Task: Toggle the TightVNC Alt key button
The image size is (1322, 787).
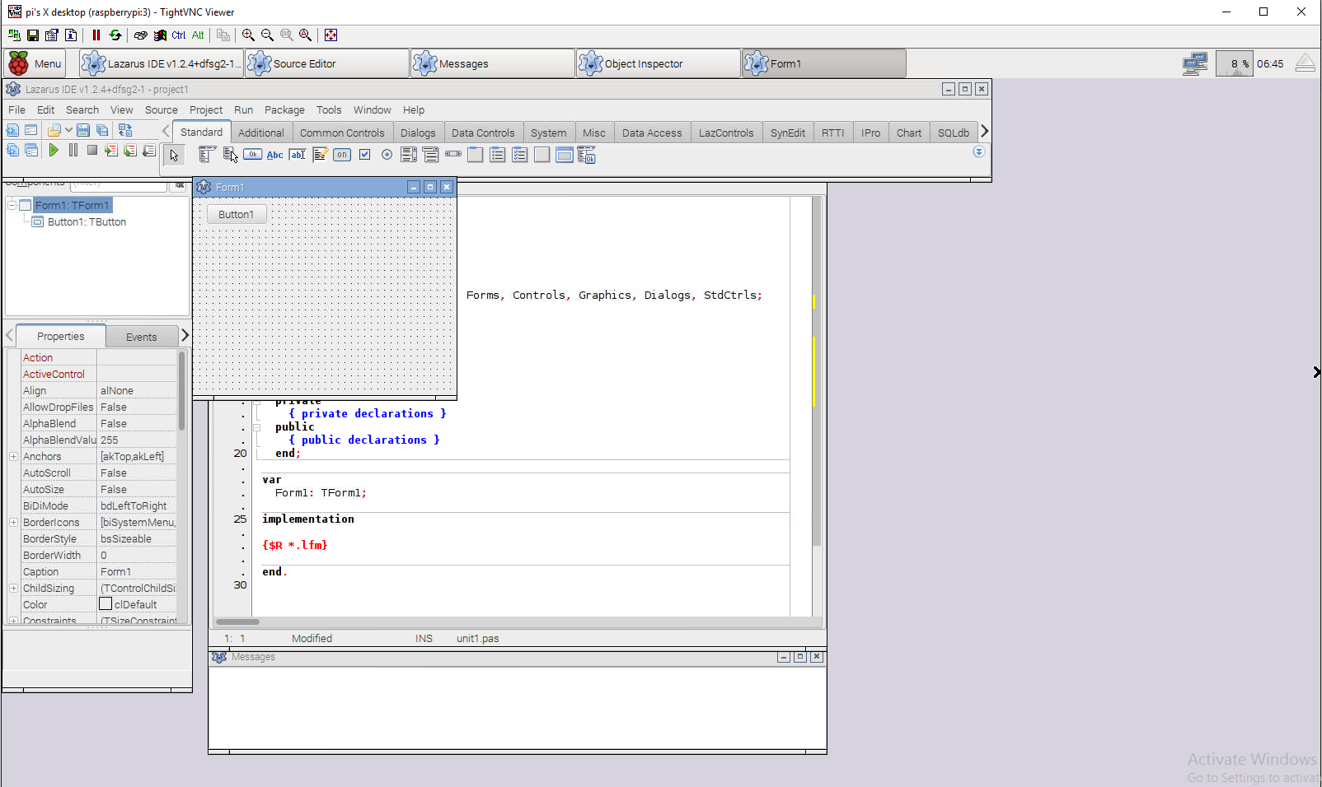Action: (x=198, y=35)
